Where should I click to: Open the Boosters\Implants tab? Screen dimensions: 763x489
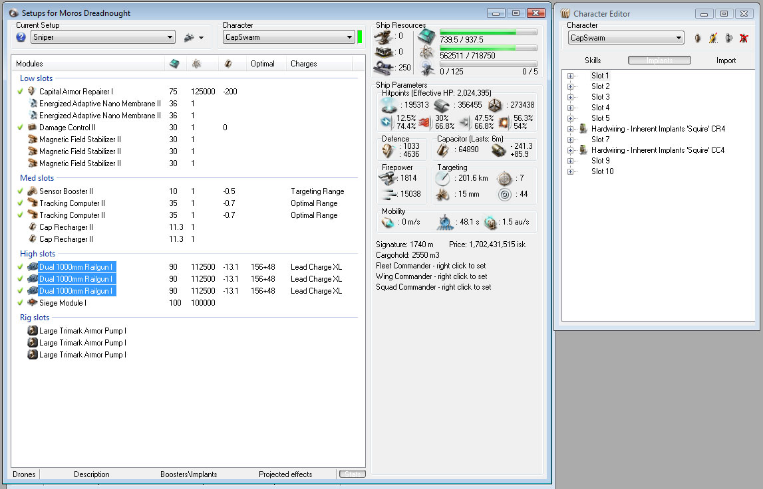pyautogui.click(x=189, y=474)
